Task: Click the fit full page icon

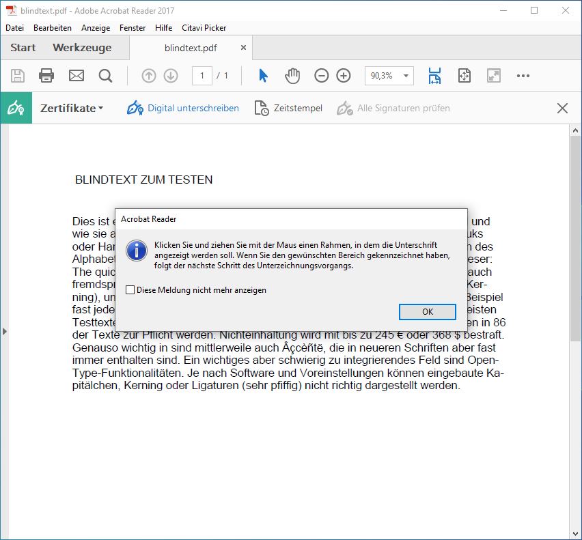Action: pos(465,76)
